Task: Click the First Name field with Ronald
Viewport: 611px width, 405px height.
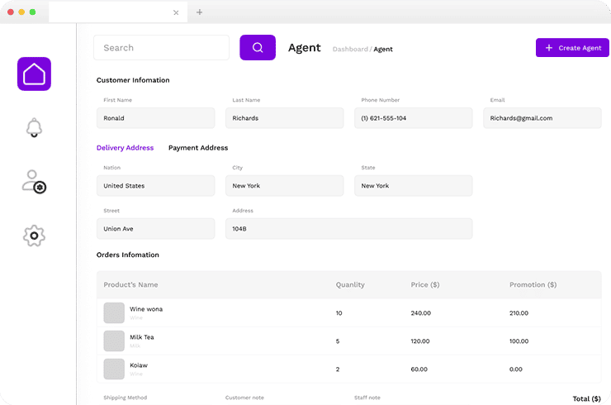Action: point(155,118)
